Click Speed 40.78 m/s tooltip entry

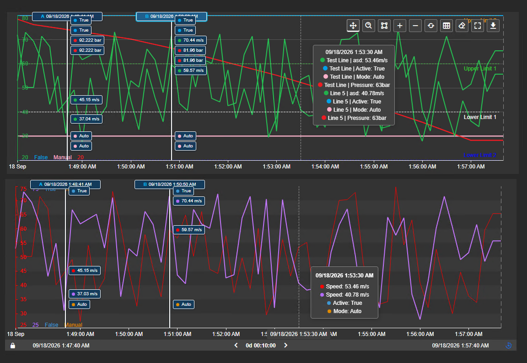(344, 295)
